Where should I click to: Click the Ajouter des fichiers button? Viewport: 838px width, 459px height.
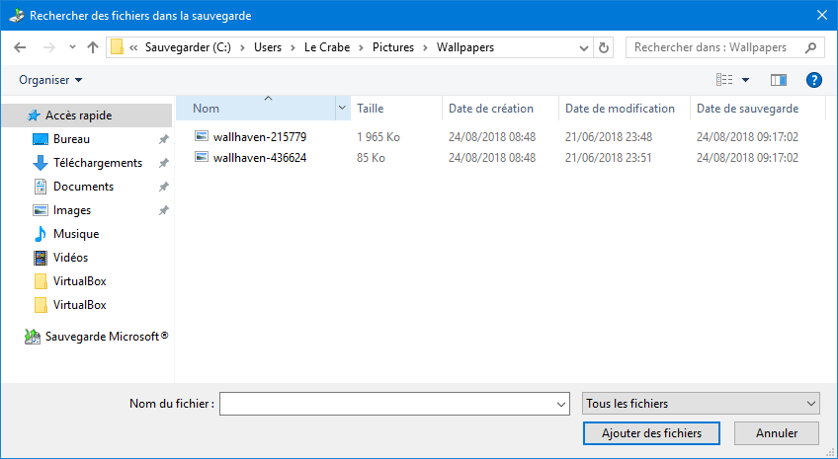651,433
